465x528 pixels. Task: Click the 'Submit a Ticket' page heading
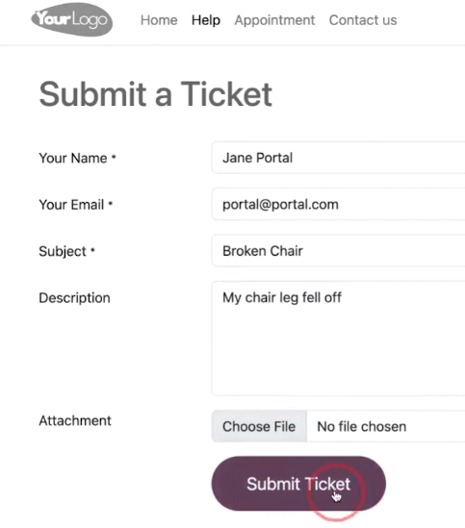click(155, 94)
